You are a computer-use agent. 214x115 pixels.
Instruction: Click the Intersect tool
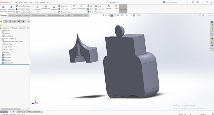(99, 9)
